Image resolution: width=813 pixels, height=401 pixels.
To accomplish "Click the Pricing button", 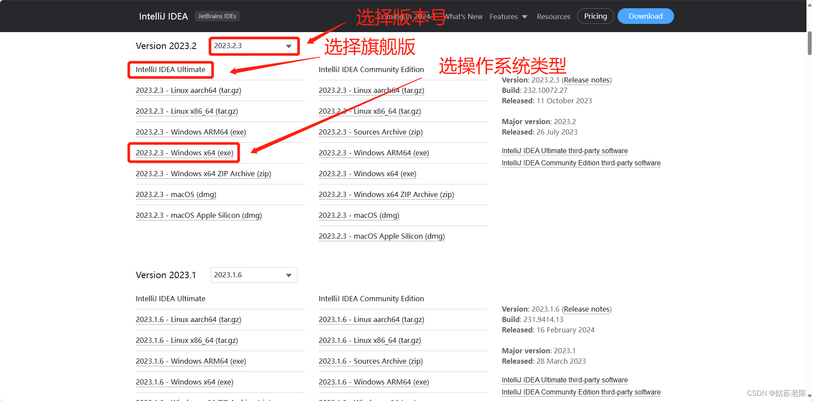I will point(595,16).
